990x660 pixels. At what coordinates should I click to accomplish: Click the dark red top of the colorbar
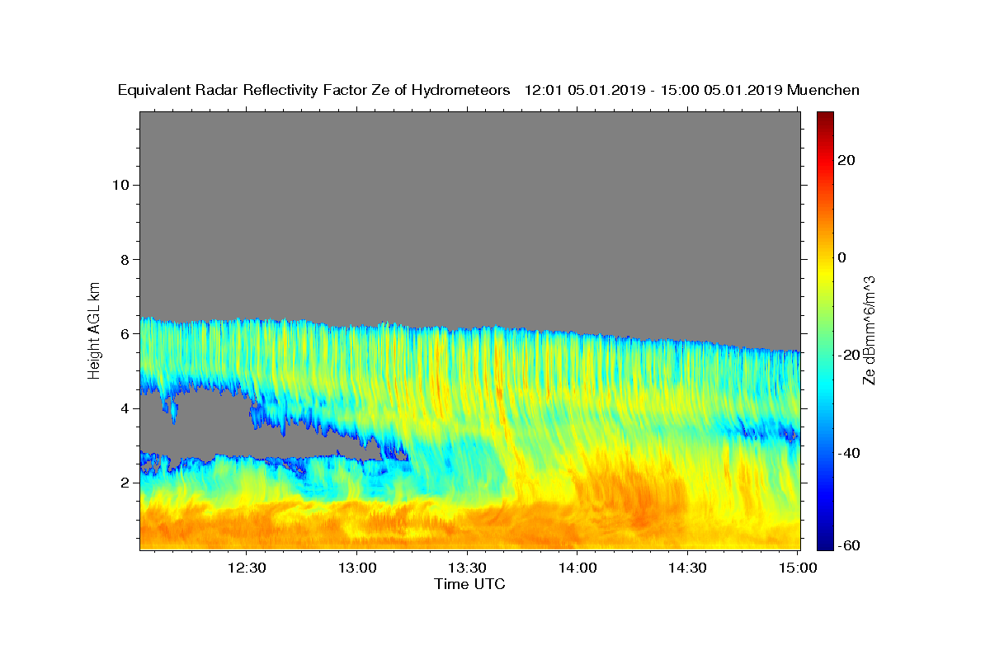(825, 117)
